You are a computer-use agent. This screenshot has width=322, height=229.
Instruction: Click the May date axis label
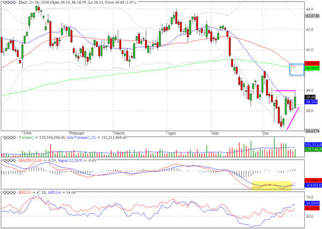[215, 133]
